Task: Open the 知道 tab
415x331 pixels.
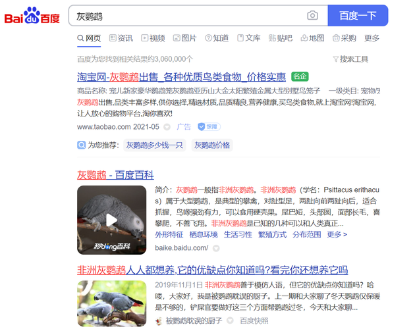Action: coord(217,38)
